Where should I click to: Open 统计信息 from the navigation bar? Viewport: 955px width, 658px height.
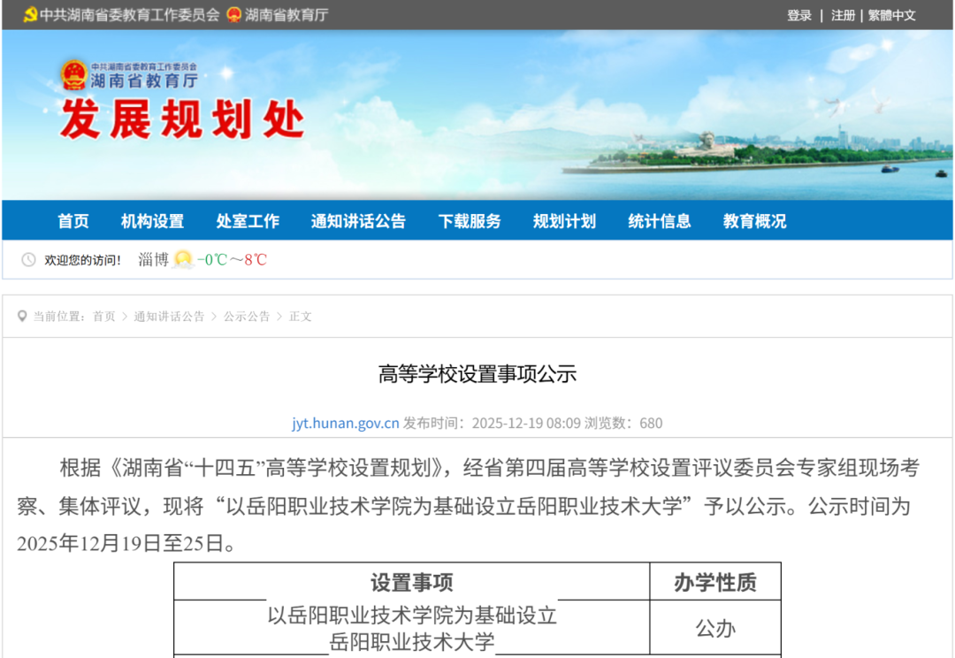[660, 221]
